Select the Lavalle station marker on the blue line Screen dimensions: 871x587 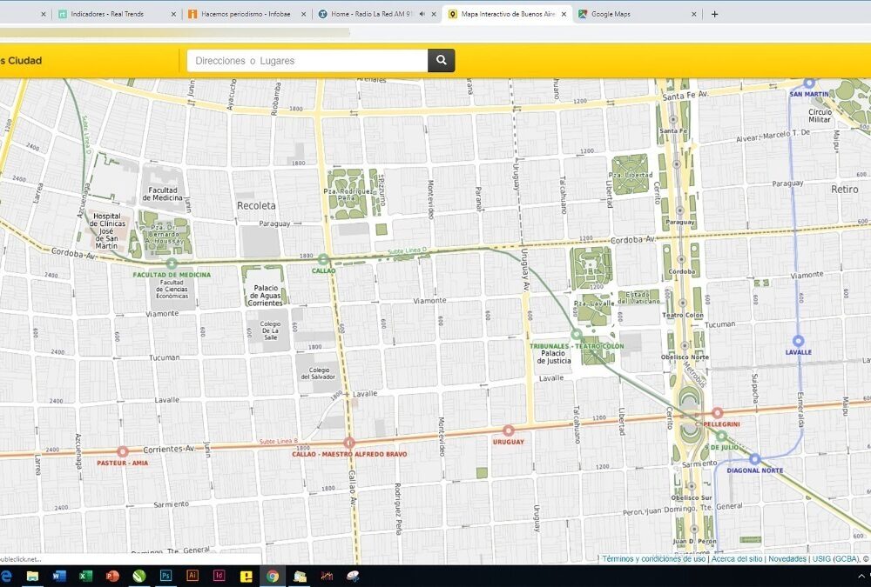(798, 341)
